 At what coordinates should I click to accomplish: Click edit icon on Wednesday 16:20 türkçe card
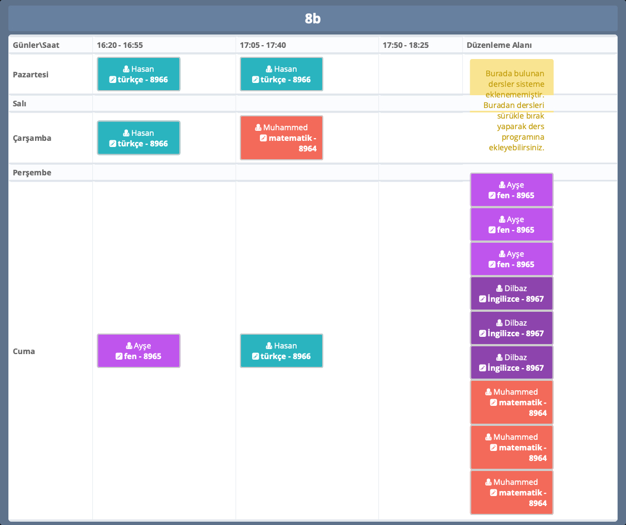(113, 144)
